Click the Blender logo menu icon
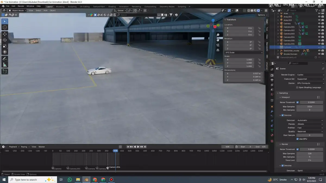 pyautogui.click(x=2, y=6)
